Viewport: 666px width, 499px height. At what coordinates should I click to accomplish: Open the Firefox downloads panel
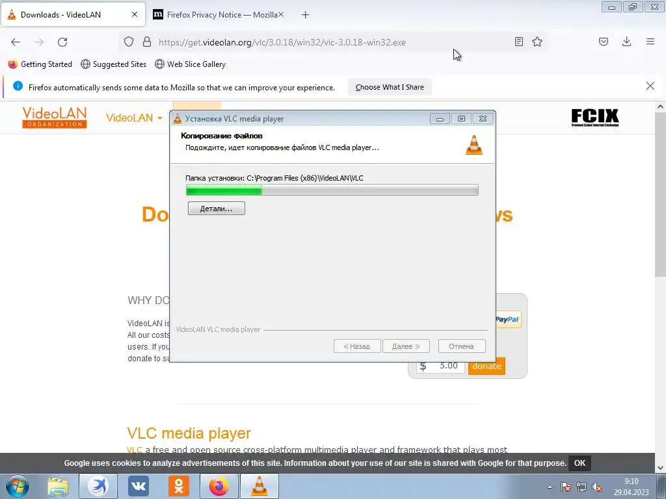[x=626, y=42]
